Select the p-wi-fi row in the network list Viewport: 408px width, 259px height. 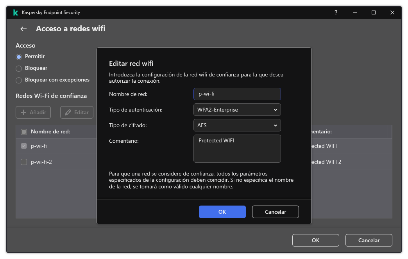pos(43,146)
